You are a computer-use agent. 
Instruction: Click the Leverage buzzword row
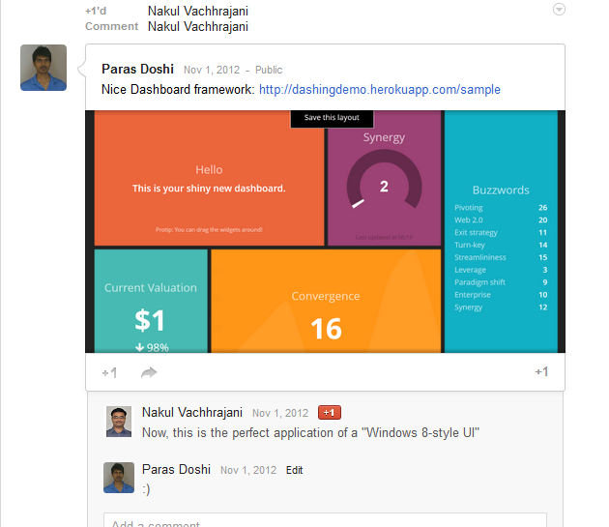pyautogui.click(x=501, y=270)
